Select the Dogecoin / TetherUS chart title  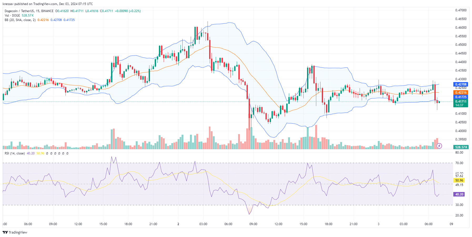pyautogui.click(x=29, y=11)
